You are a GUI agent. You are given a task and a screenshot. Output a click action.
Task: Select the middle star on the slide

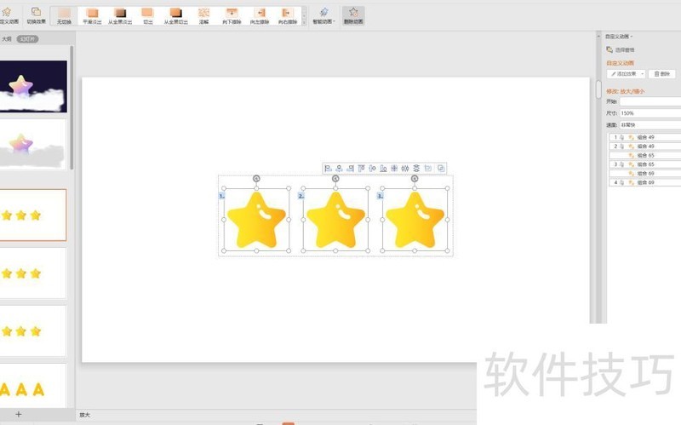coord(335,221)
